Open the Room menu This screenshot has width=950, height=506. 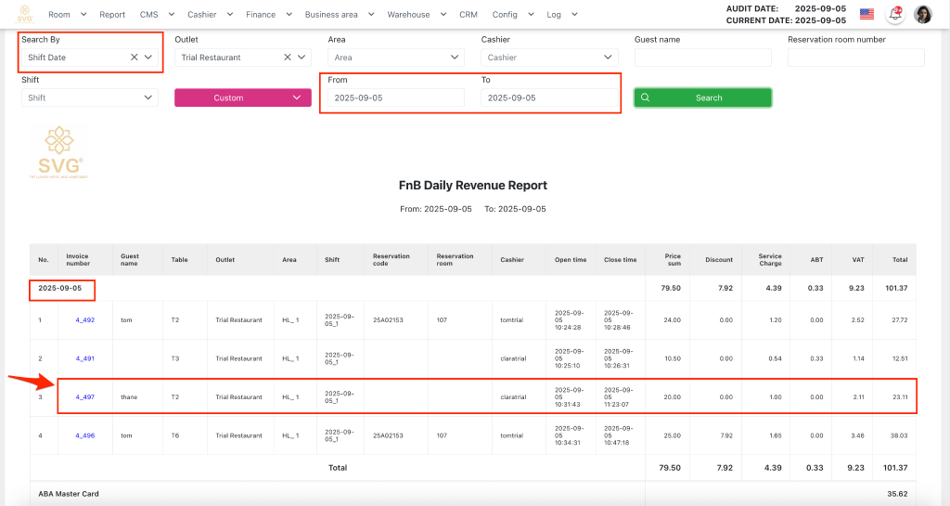coord(66,15)
